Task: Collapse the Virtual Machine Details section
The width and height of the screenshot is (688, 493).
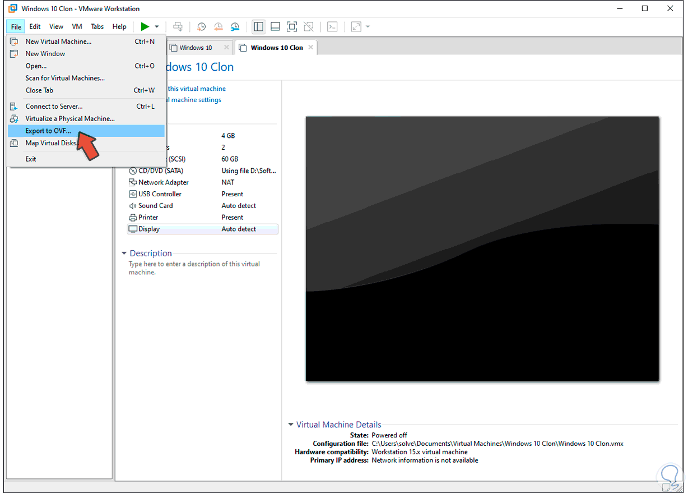Action: tap(291, 425)
